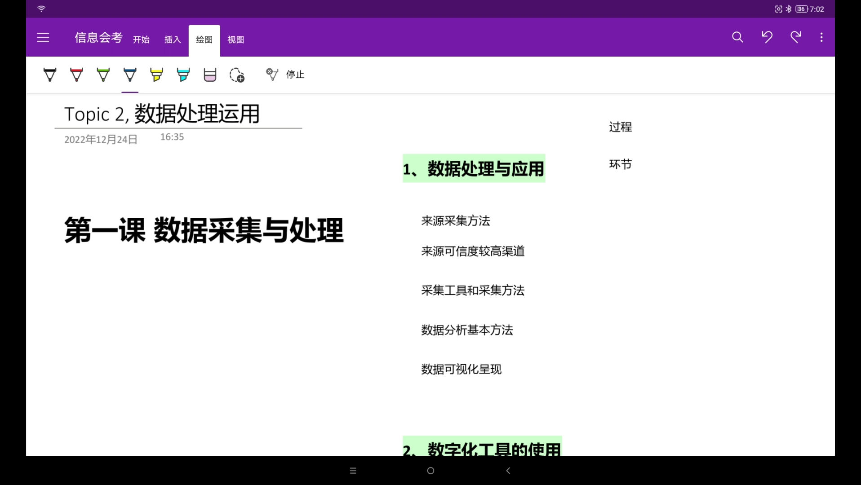Click the heading 2、数字化工具的使用

coord(482,447)
